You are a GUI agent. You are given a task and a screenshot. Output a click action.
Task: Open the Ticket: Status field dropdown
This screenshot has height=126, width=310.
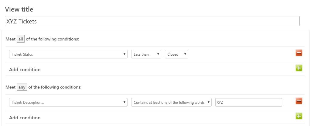[68, 54]
